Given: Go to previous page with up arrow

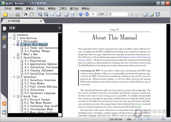Looking at the screenshot, I should (81, 14).
